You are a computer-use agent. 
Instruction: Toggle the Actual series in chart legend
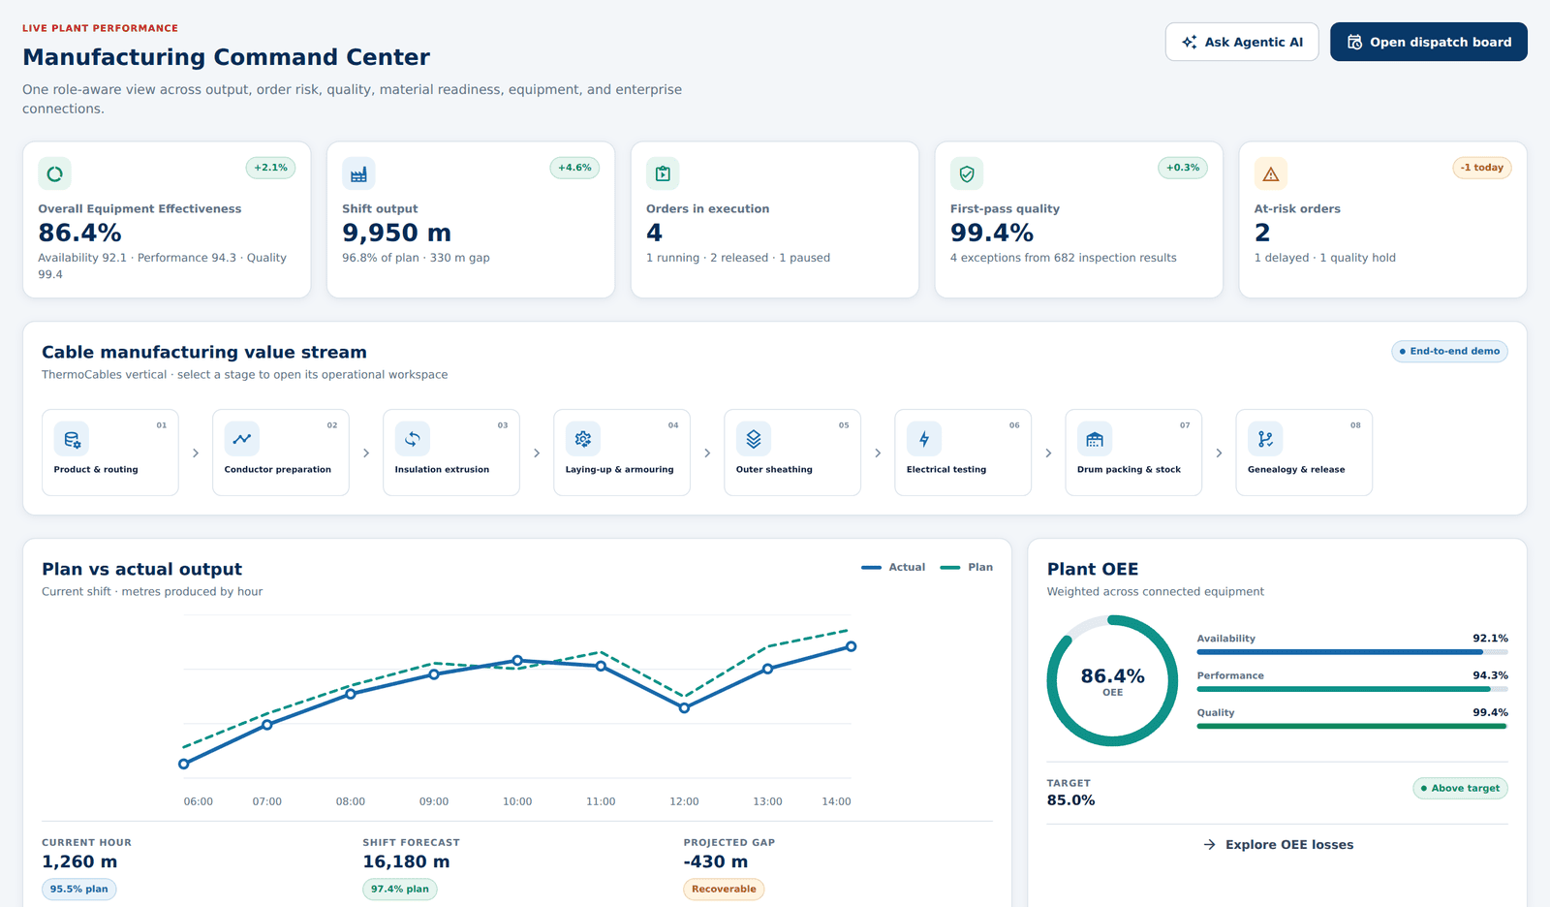[893, 567]
